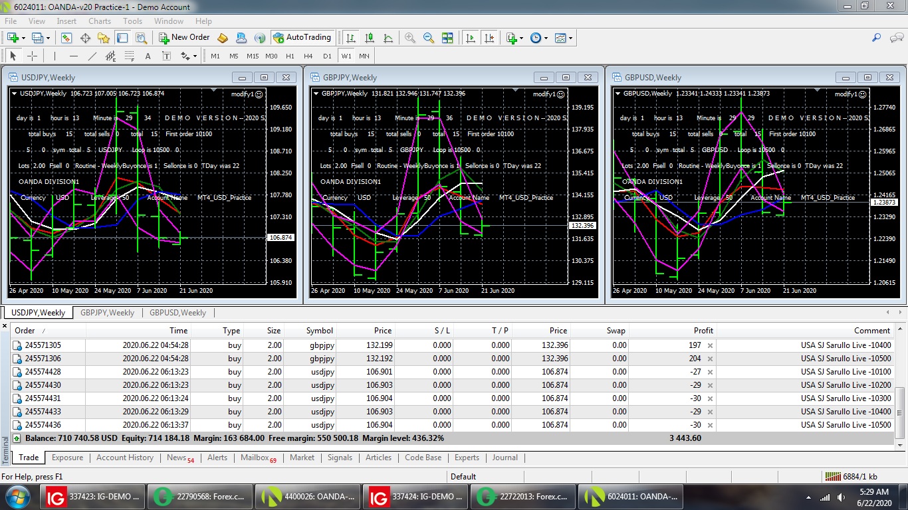The image size is (908, 510).
Task: Open the News tab
Action: coord(180,458)
